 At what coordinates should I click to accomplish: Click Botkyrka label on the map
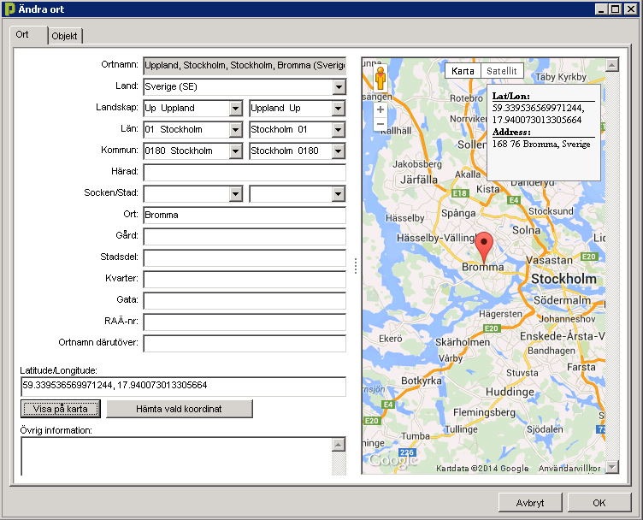[422, 381]
